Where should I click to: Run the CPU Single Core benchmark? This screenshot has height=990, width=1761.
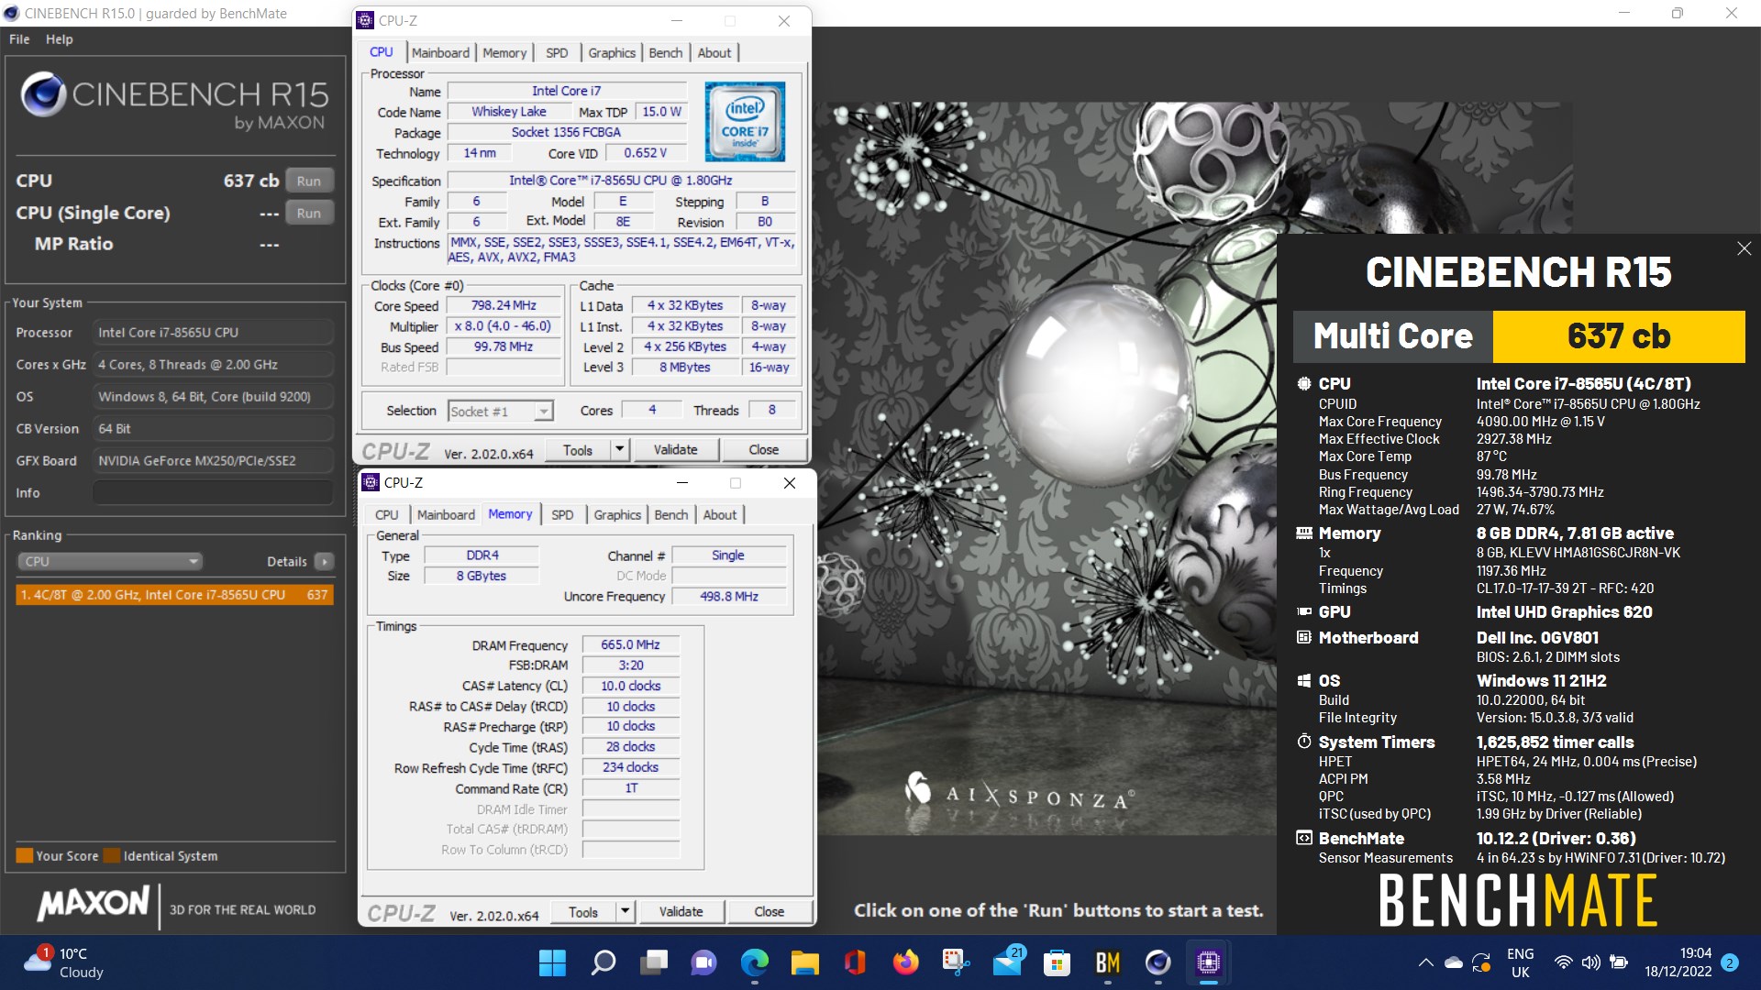(x=309, y=213)
